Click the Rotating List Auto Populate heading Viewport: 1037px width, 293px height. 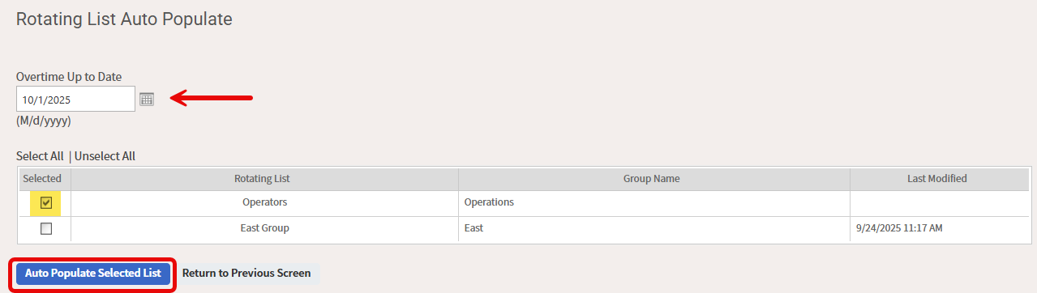pos(124,19)
